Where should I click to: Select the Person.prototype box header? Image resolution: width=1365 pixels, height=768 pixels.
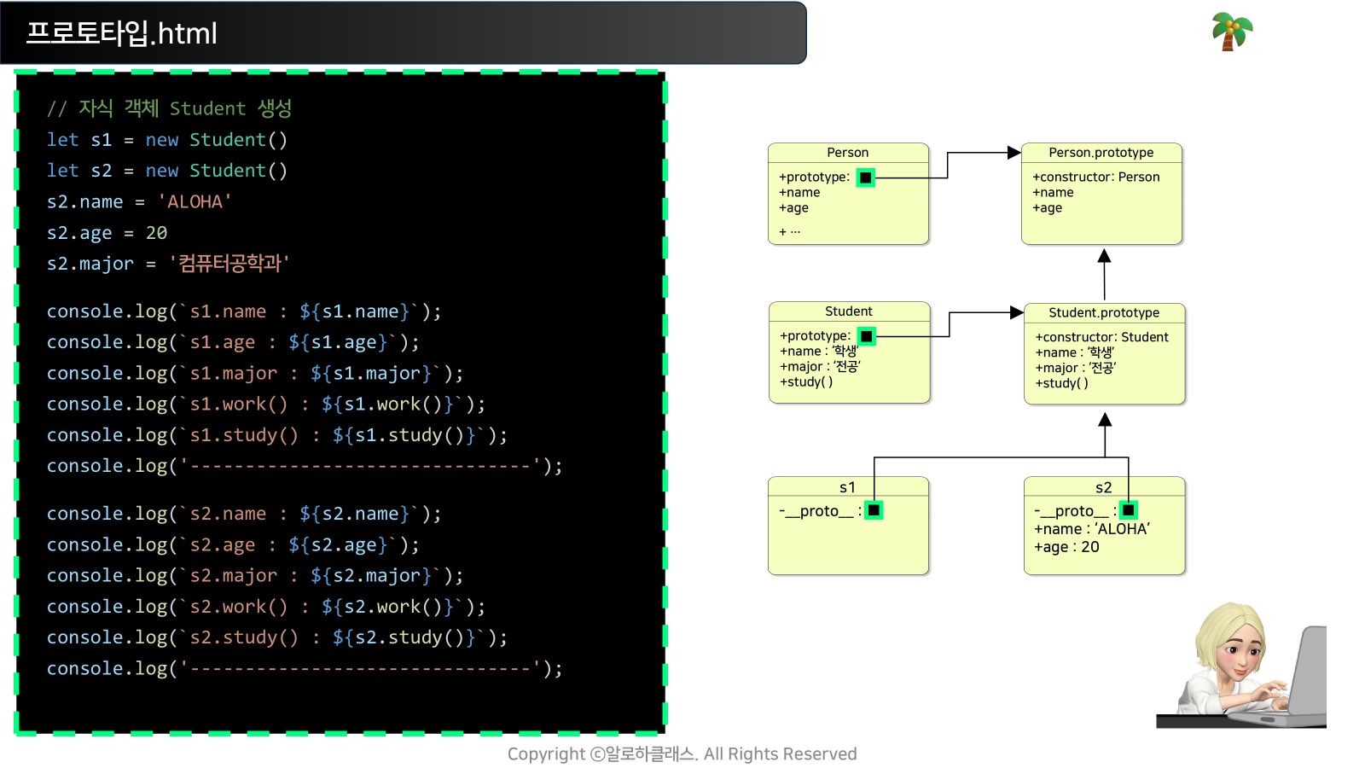point(1101,153)
